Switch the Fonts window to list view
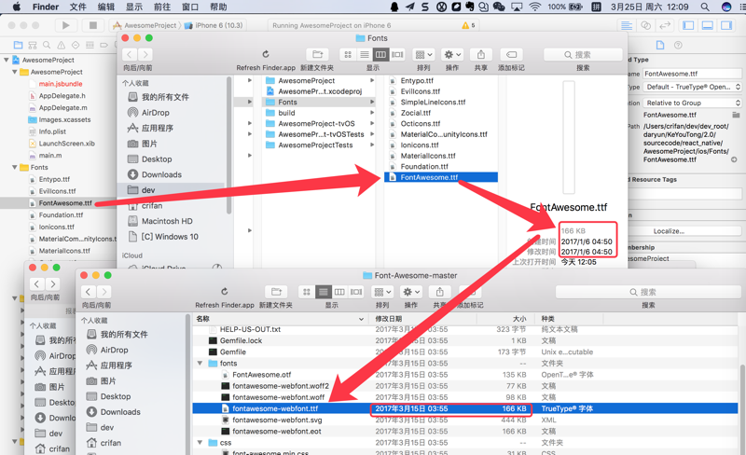 point(364,54)
